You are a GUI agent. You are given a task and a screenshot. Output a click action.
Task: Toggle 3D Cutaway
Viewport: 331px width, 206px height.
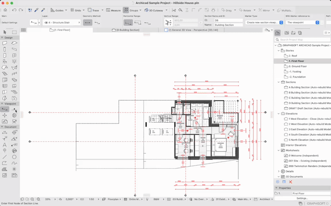(154, 10)
